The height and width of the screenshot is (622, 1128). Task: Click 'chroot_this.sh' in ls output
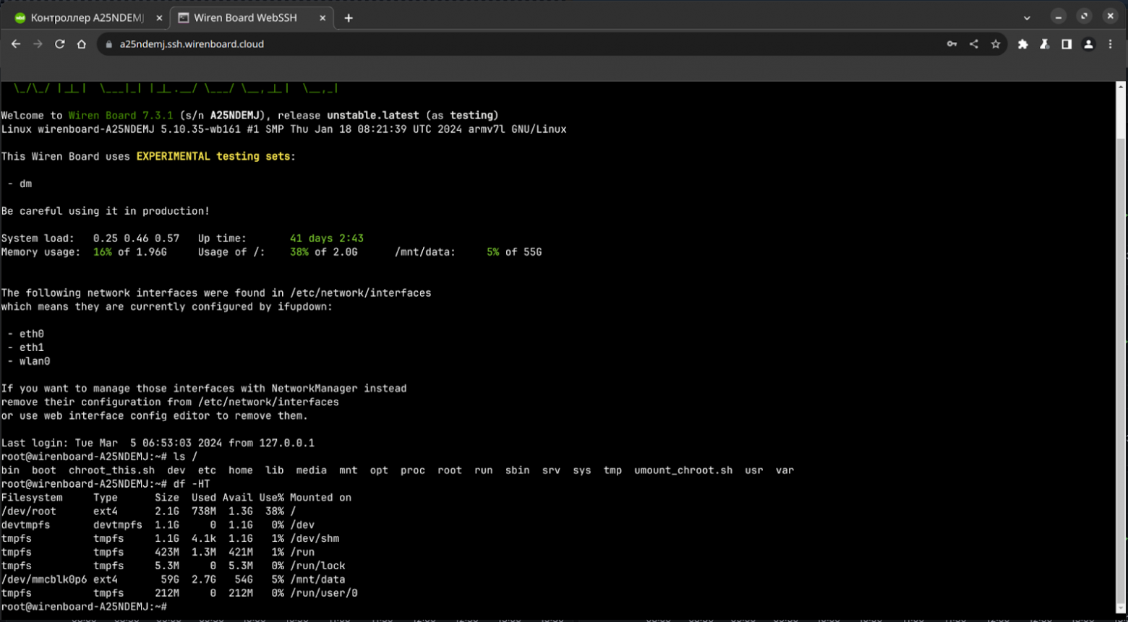pyautogui.click(x=111, y=470)
